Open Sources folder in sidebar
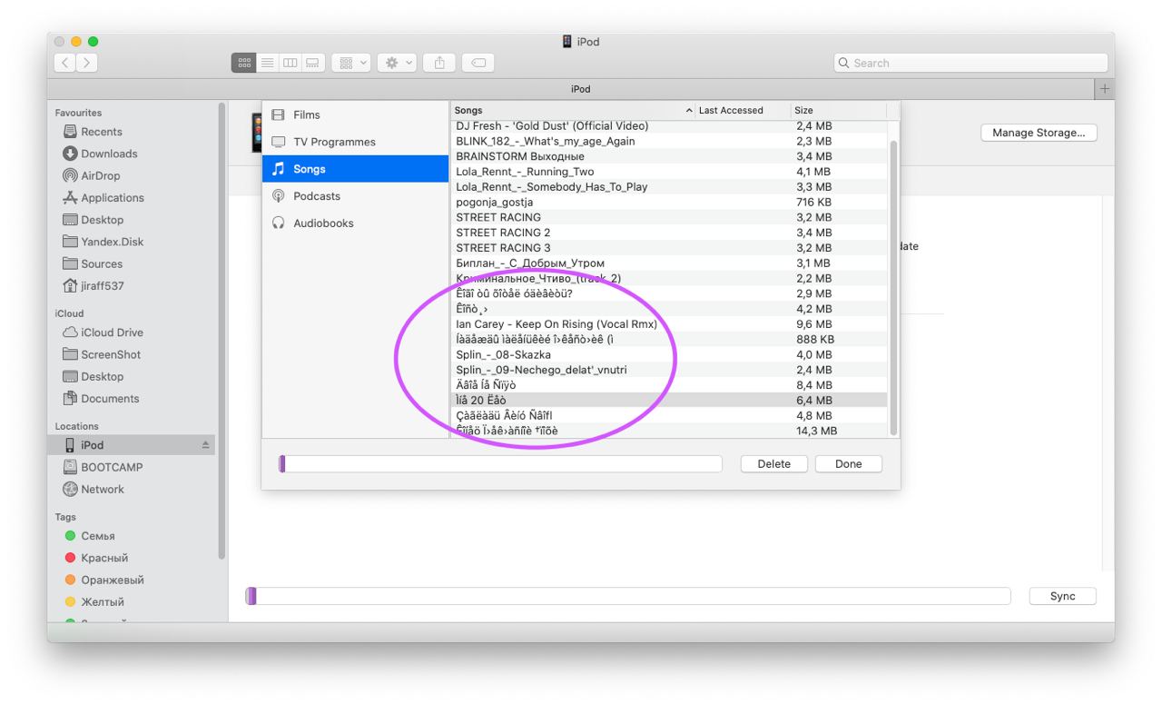This screenshot has height=705, width=1162. click(101, 263)
